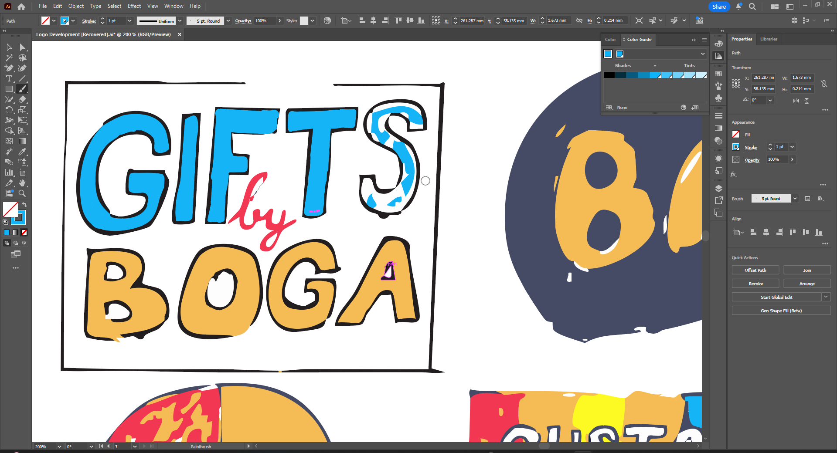The image size is (837, 453).
Task: Select the Zoom magnifier tool
Action: point(22,193)
